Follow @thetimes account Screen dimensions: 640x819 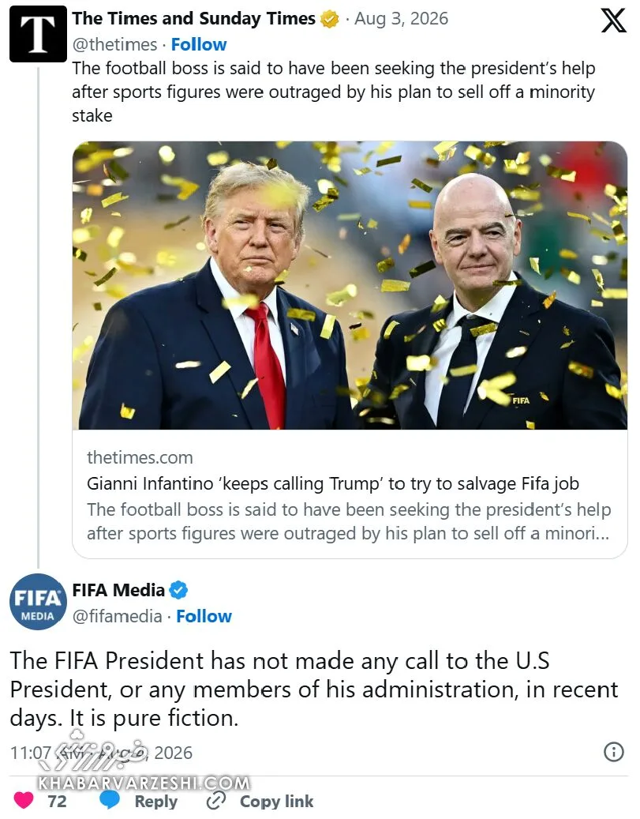(199, 44)
